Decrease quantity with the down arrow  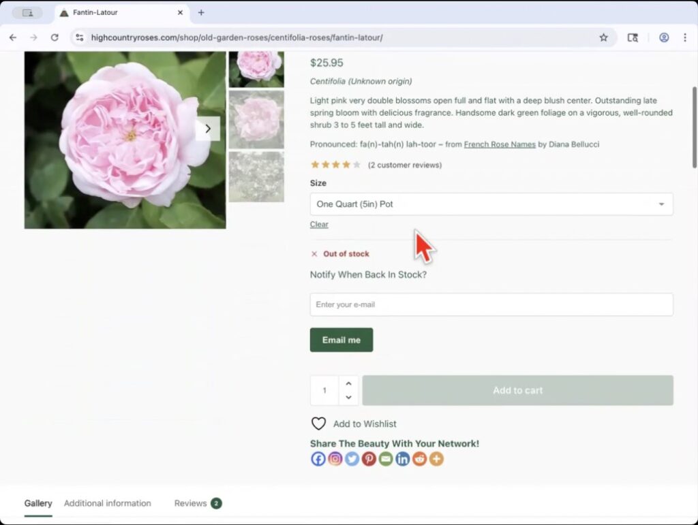click(x=348, y=398)
